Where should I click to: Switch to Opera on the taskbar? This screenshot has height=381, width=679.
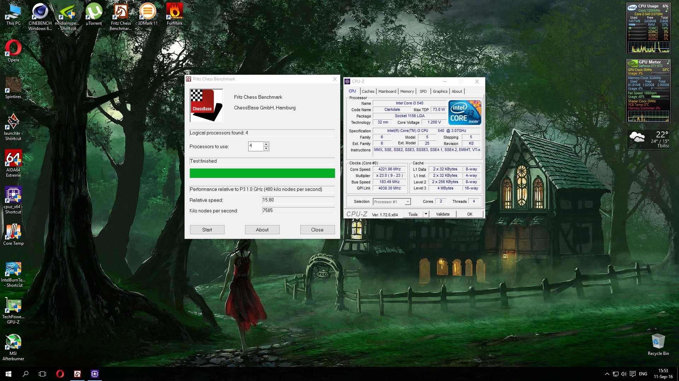(60, 374)
